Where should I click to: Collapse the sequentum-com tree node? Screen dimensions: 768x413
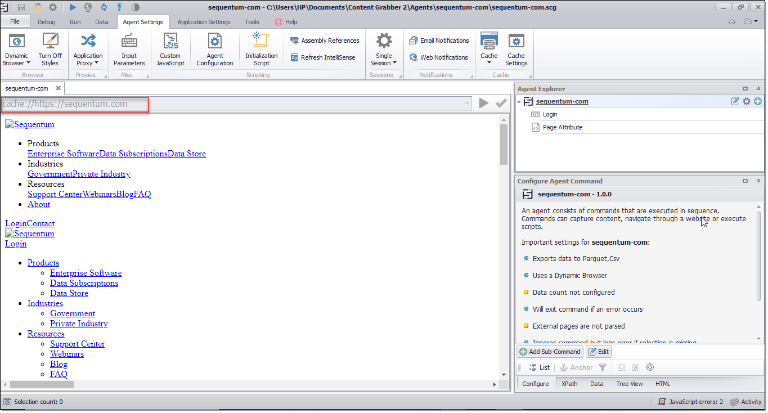click(x=519, y=102)
